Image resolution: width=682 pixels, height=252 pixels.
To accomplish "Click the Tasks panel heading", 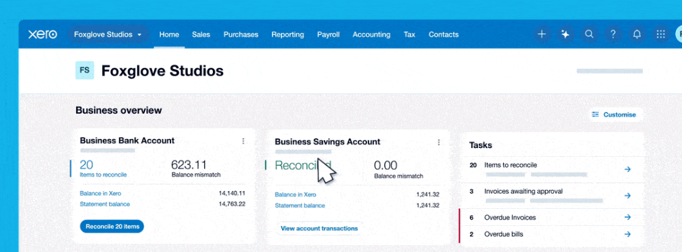I will pos(481,145).
